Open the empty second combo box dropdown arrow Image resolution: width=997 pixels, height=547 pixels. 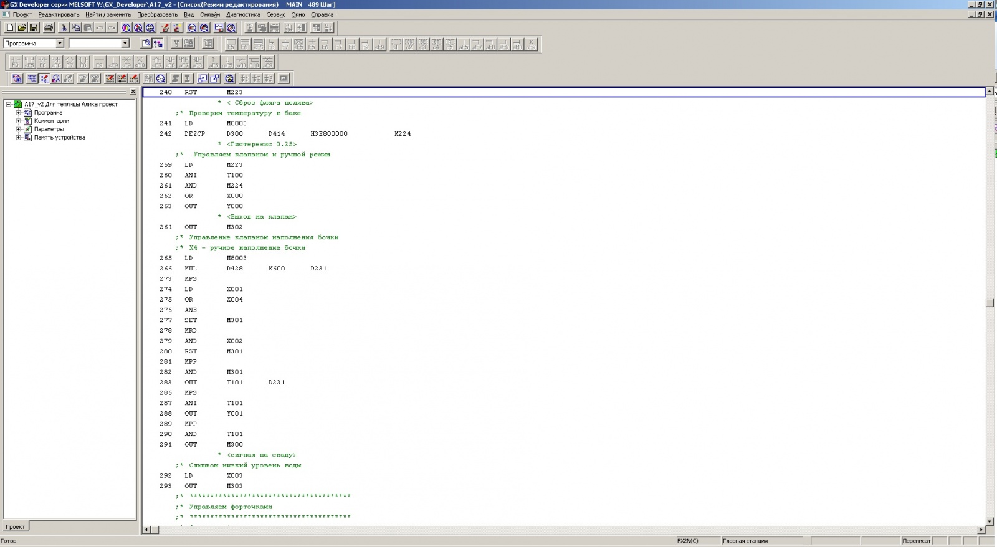(x=125, y=43)
